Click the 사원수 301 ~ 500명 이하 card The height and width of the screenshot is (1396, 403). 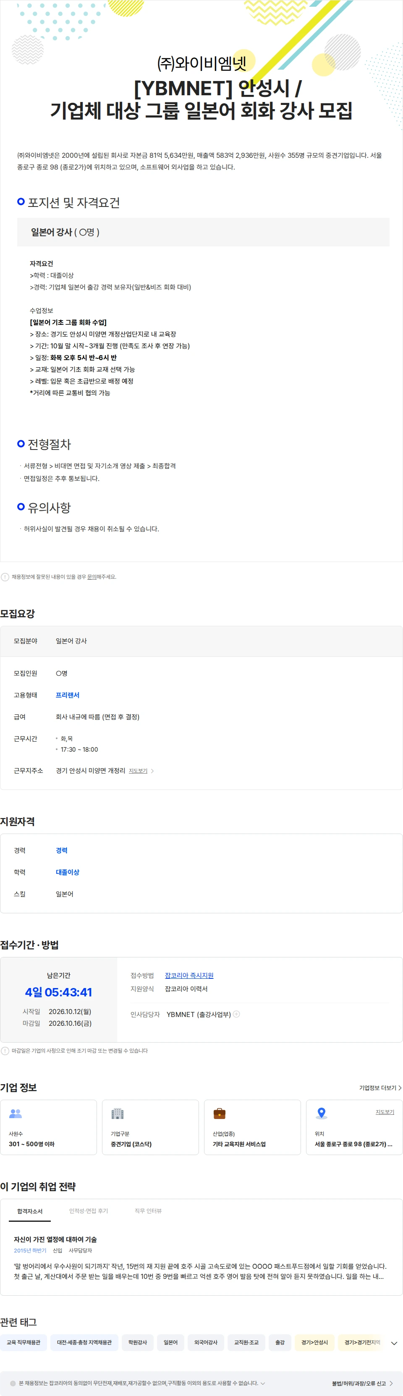point(48,1127)
